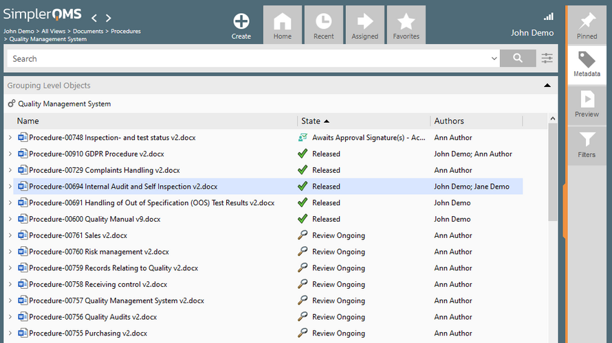Image resolution: width=612 pixels, height=343 pixels.
Task: Navigate back with the left arrow
Action: 94,18
